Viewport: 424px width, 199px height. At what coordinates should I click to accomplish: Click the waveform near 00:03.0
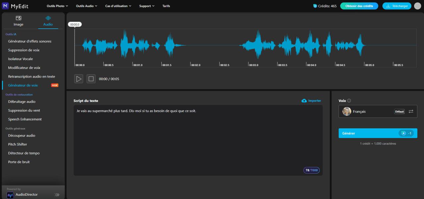tap(249, 45)
